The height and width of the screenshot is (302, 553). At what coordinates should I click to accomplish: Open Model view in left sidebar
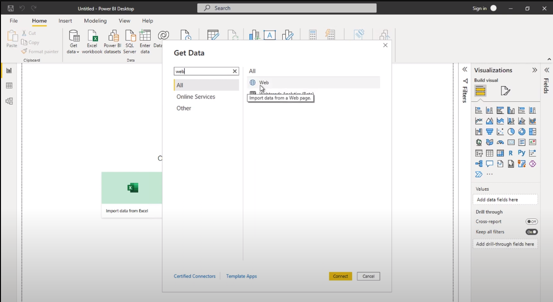pyautogui.click(x=9, y=101)
